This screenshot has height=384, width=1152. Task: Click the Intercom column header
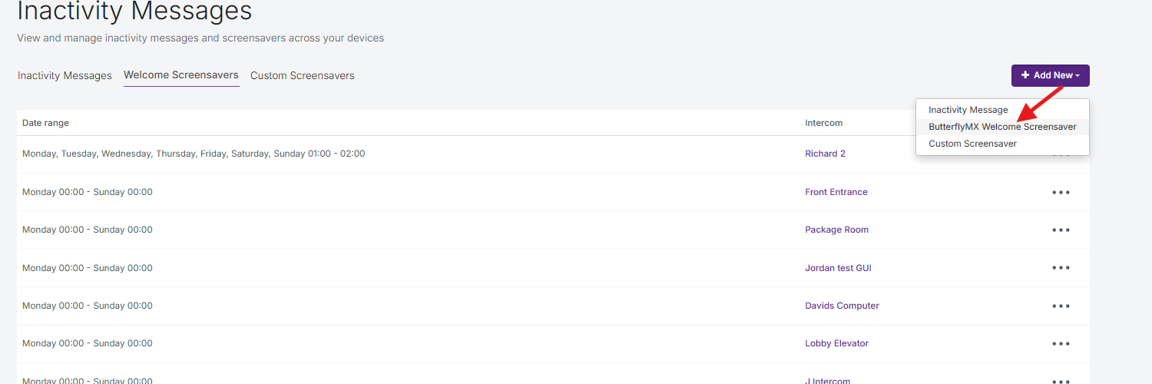(823, 123)
